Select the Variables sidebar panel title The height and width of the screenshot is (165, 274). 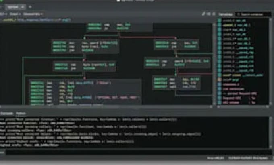[226, 14]
